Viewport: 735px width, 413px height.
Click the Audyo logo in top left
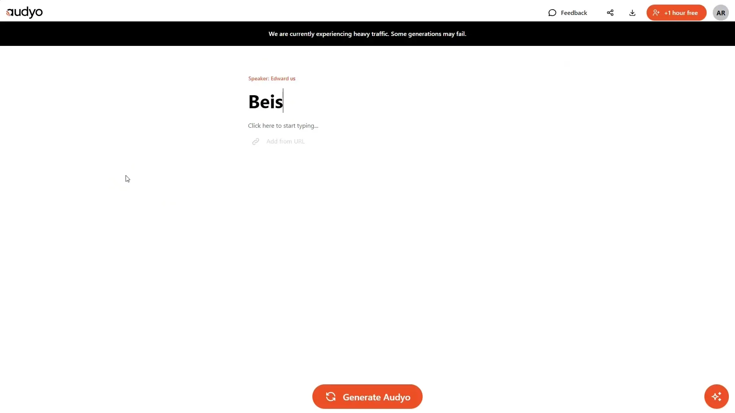[x=24, y=12]
